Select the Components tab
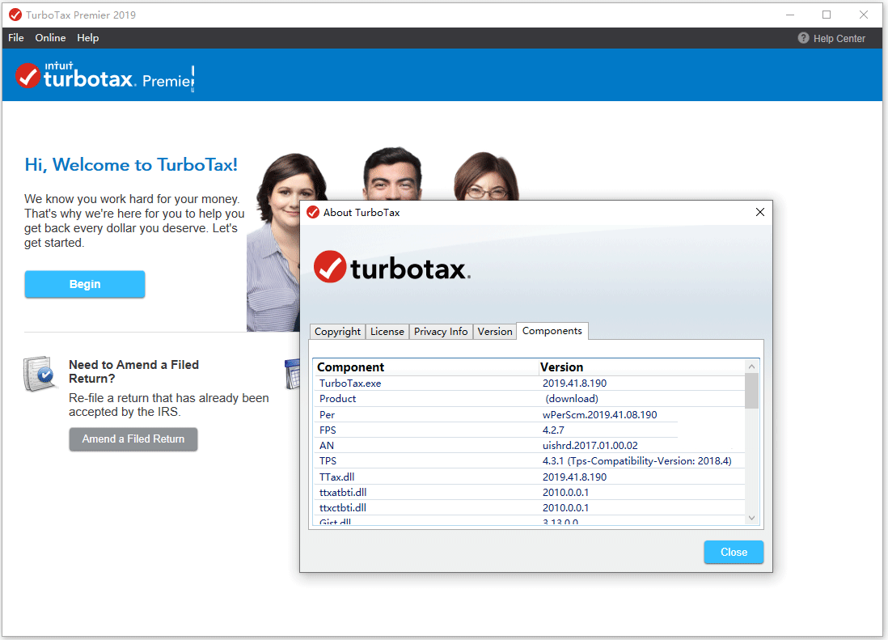The image size is (888, 640). pos(552,331)
